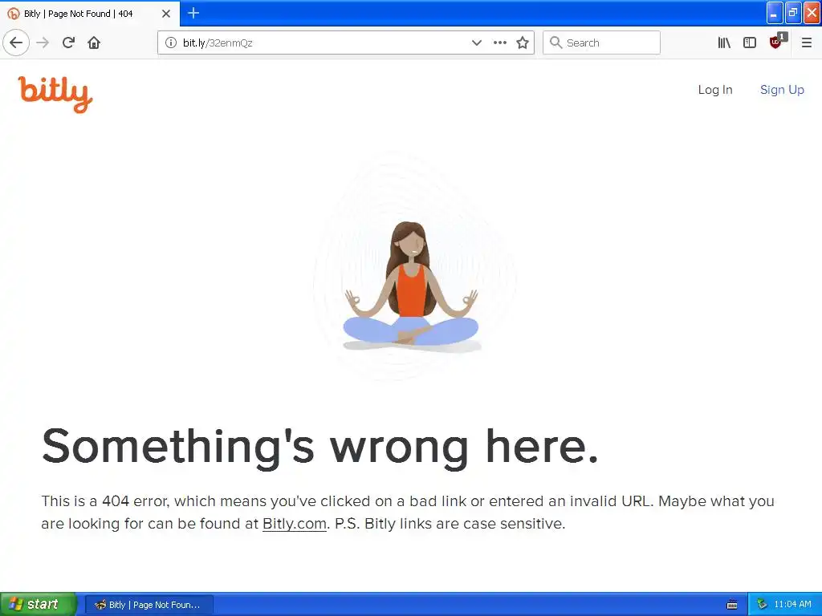Viewport: 822px width, 616px height.
Task: Show site information for bit.ly
Action: (171, 43)
